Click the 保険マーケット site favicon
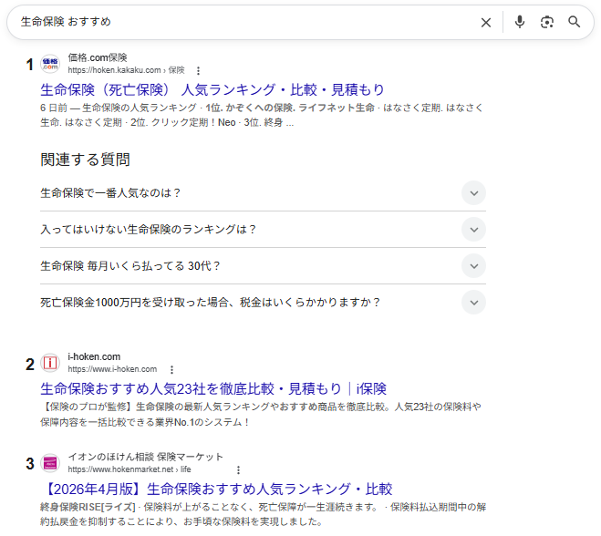Viewport: 601px width, 536px height. 50,463
